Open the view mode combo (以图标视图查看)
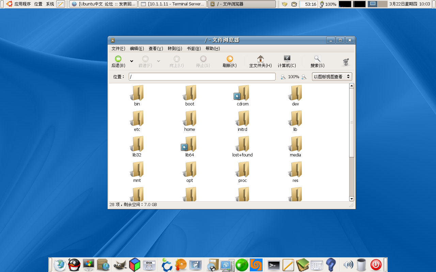436x272 pixels. (x=332, y=77)
